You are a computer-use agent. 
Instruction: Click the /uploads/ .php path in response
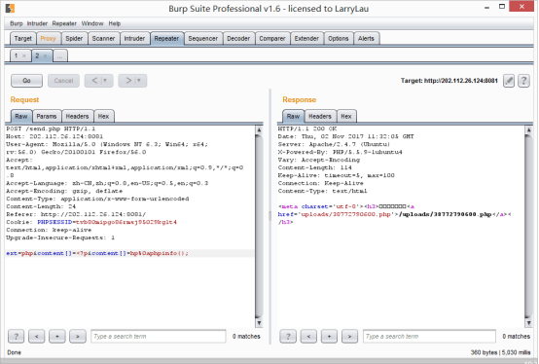tap(446, 214)
